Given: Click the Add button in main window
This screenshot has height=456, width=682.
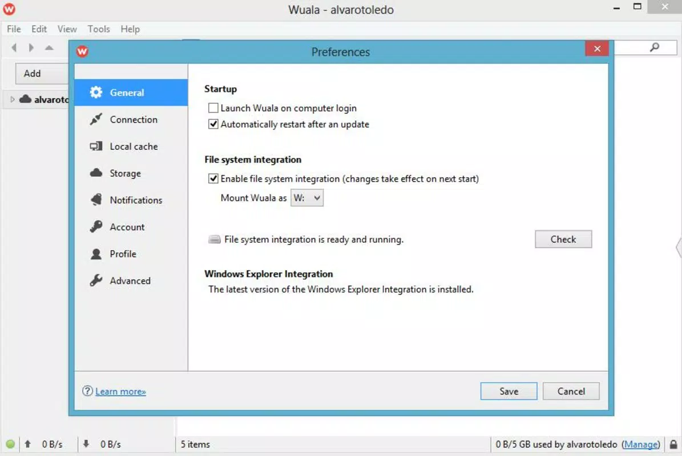Looking at the screenshot, I should coord(42,74).
